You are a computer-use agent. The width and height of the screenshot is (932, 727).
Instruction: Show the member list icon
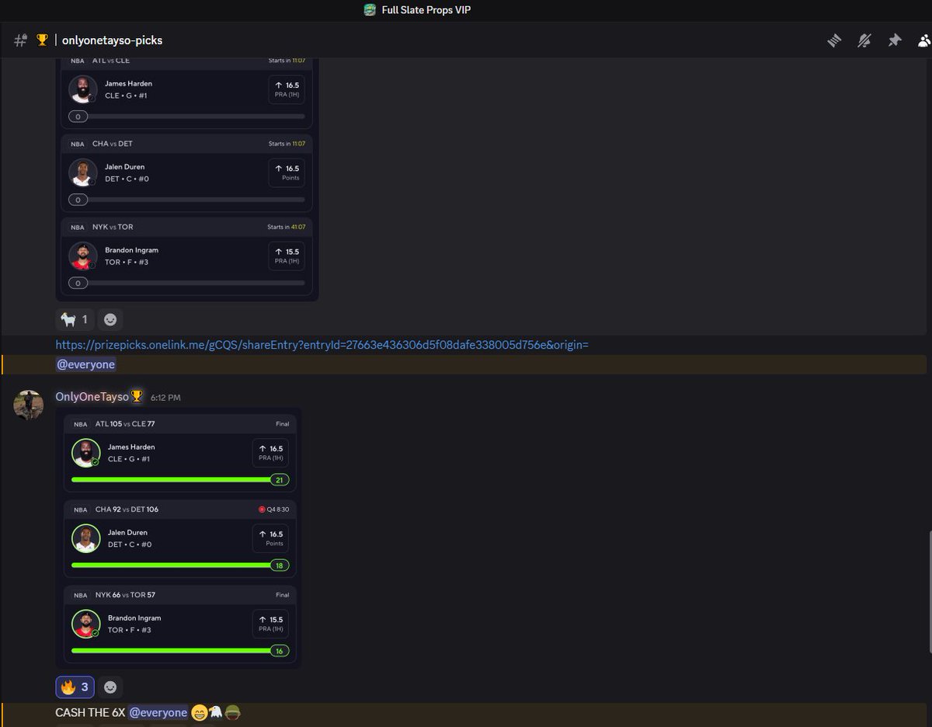(x=924, y=40)
